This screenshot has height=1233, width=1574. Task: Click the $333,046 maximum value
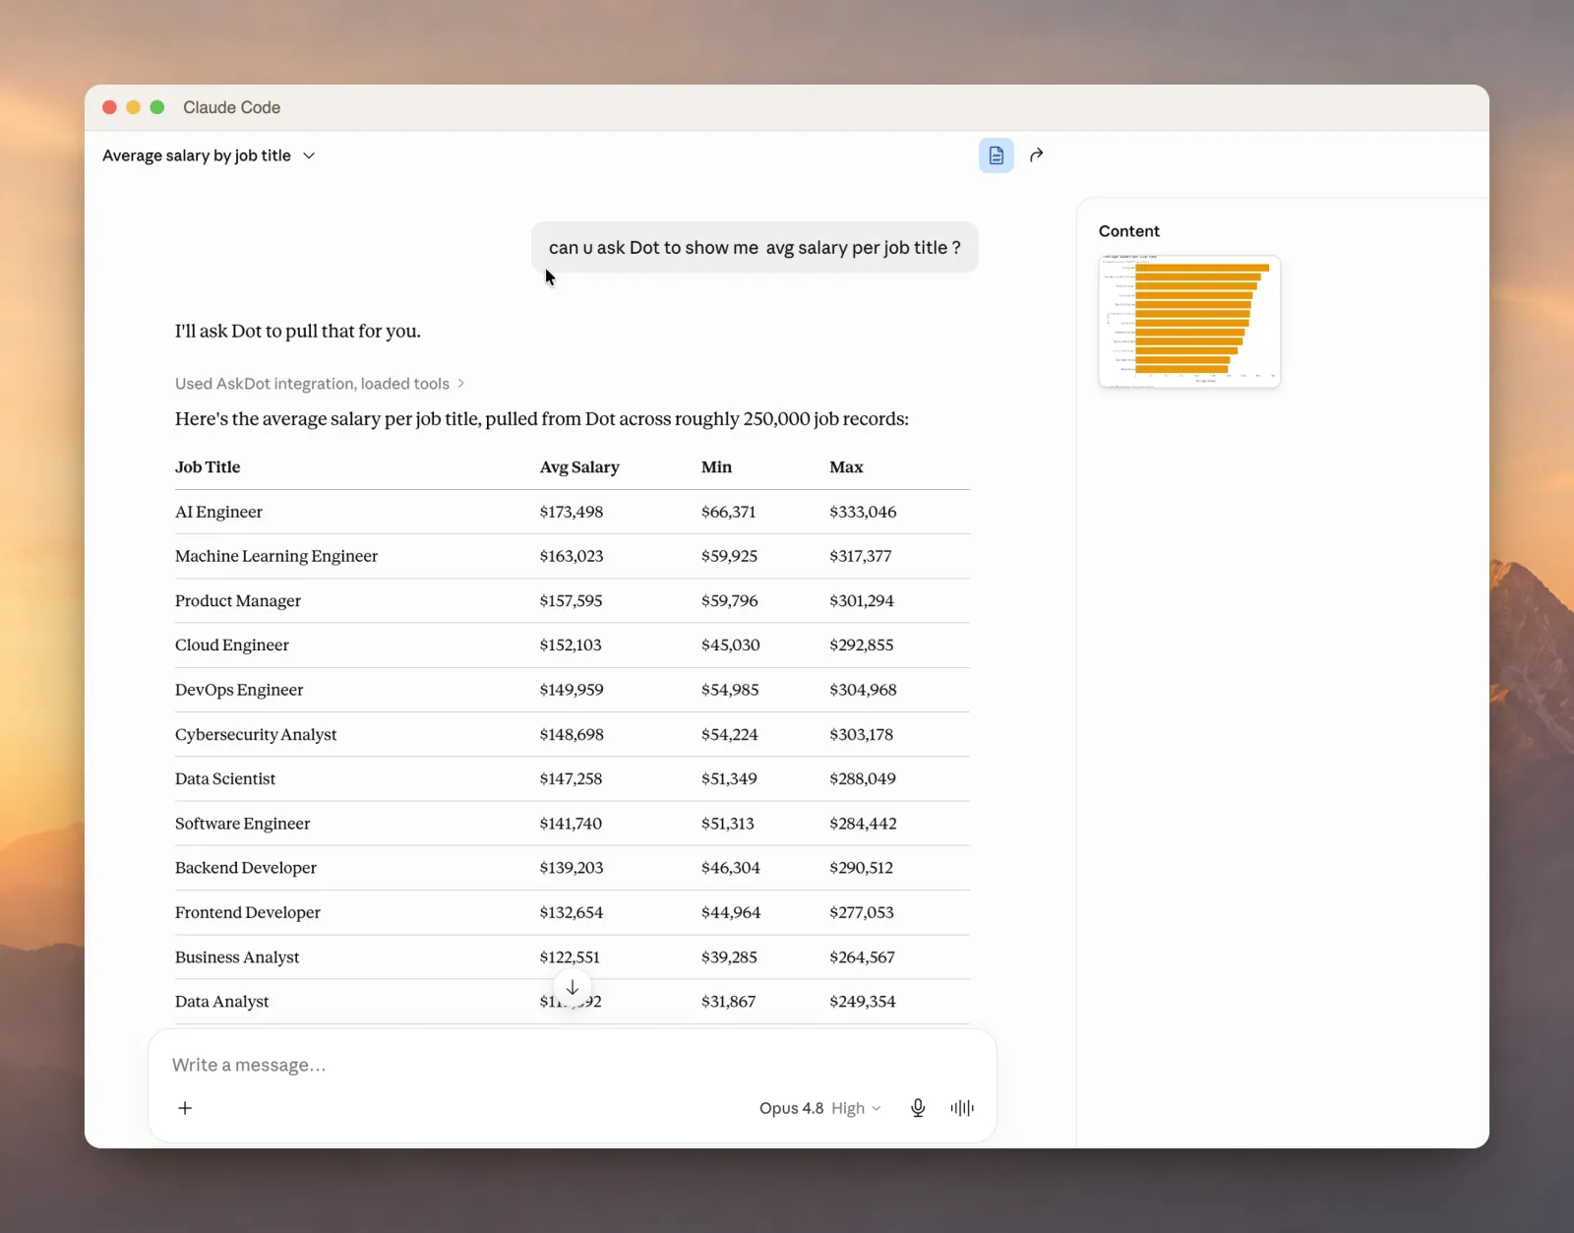pyautogui.click(x=863, y=512)
